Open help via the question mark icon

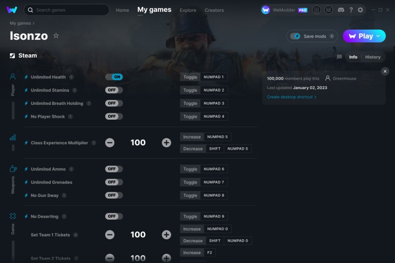[x=351, y=10]
